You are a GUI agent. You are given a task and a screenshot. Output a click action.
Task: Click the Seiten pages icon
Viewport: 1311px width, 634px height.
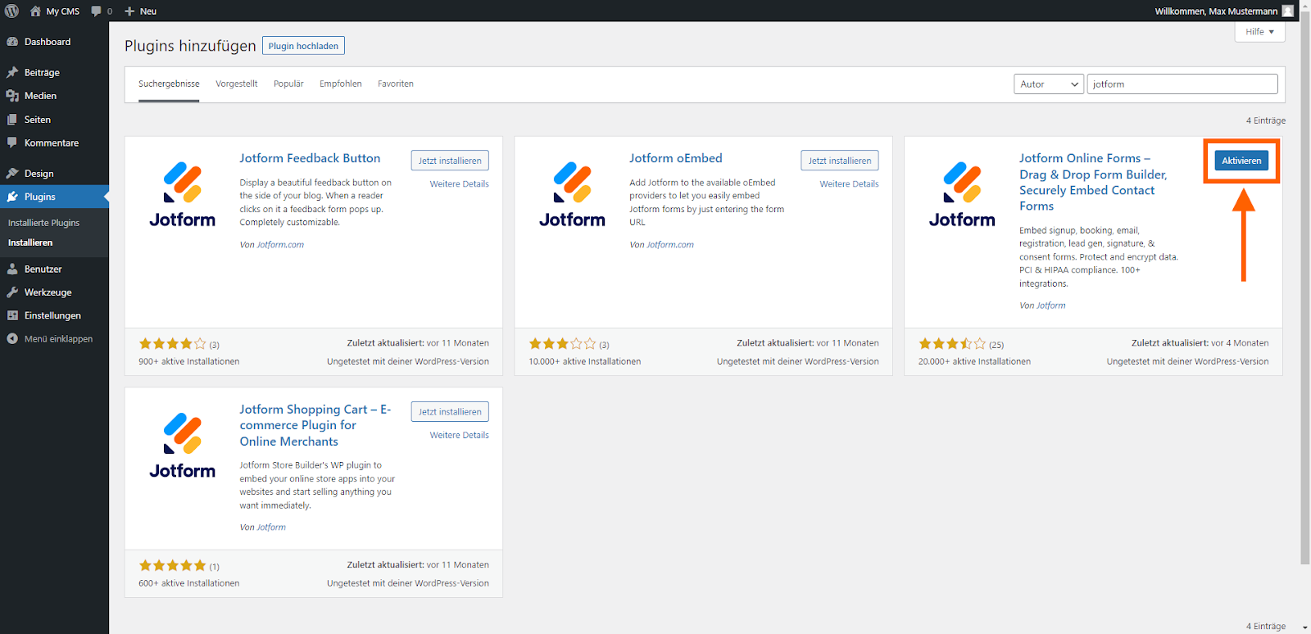coord(12,120)
